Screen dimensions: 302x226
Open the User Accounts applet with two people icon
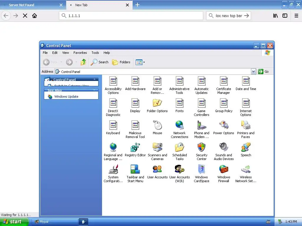click(x=157, y=172)
